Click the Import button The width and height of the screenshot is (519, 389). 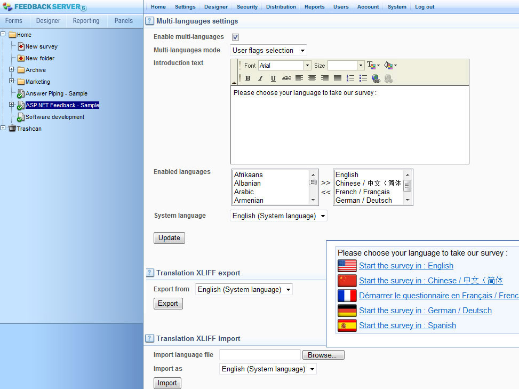click(167, 383)
